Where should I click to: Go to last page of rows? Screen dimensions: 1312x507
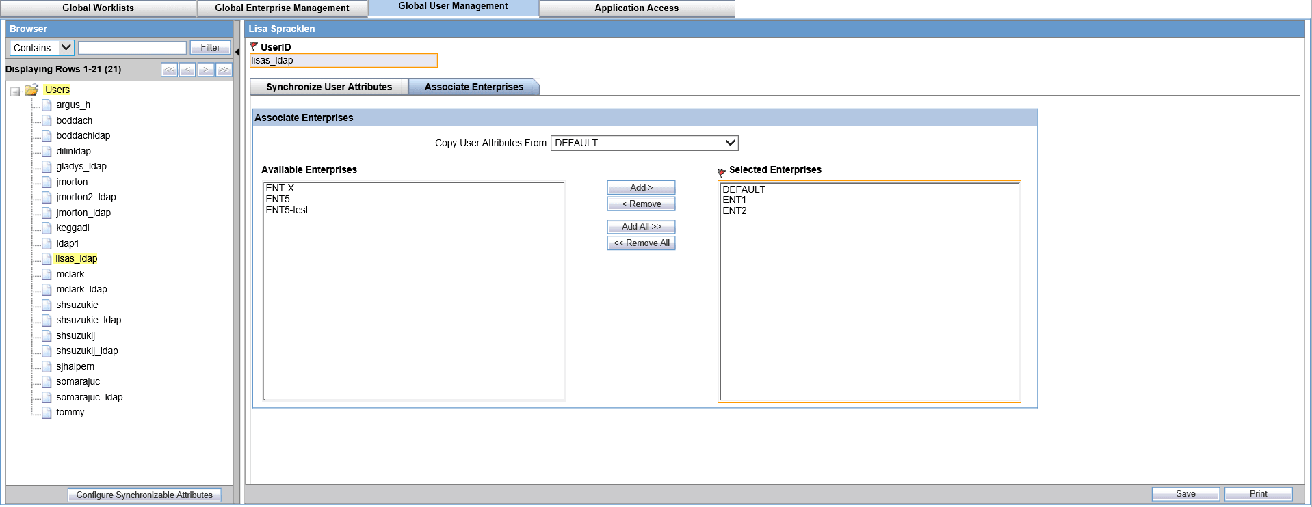[224, 70]
